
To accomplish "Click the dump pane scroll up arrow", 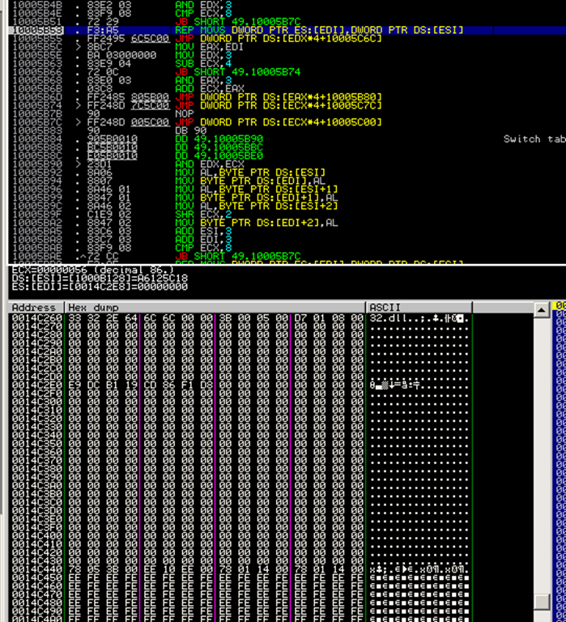I will [x=540, y=309].
